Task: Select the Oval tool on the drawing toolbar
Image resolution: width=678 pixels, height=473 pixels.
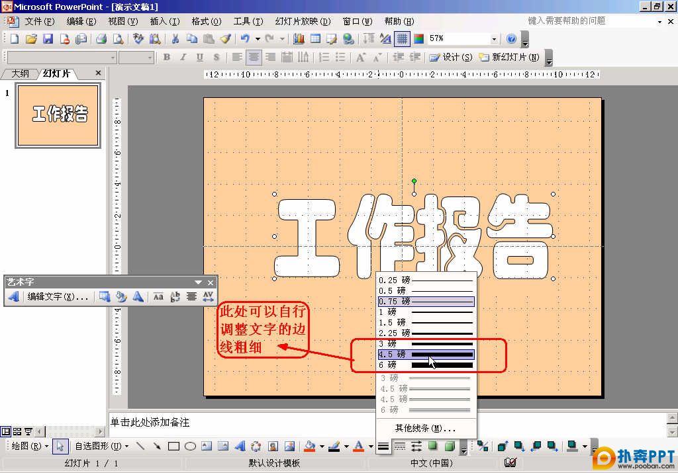Action: (190, 447)
